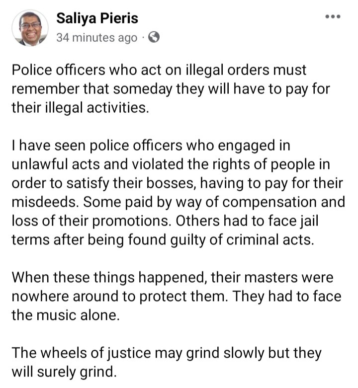358x388 pixels.
Task: Click the '34 minutes ago' timestamp
Action: (96, 38)
